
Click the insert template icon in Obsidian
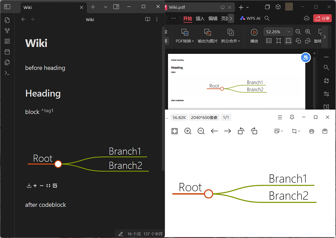click(7, 62)
